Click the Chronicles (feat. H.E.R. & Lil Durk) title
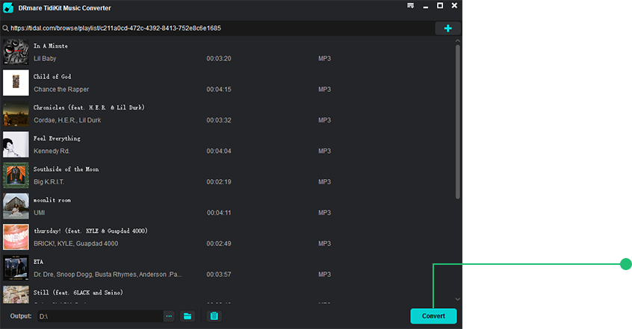This screenshot has width=632, height=329. click(x=89, y=107)
